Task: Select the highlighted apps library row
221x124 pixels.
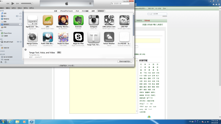Action: click(x=11, y=24)
